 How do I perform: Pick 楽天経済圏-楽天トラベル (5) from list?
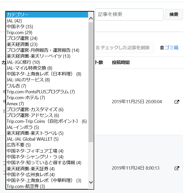(47, 133)
